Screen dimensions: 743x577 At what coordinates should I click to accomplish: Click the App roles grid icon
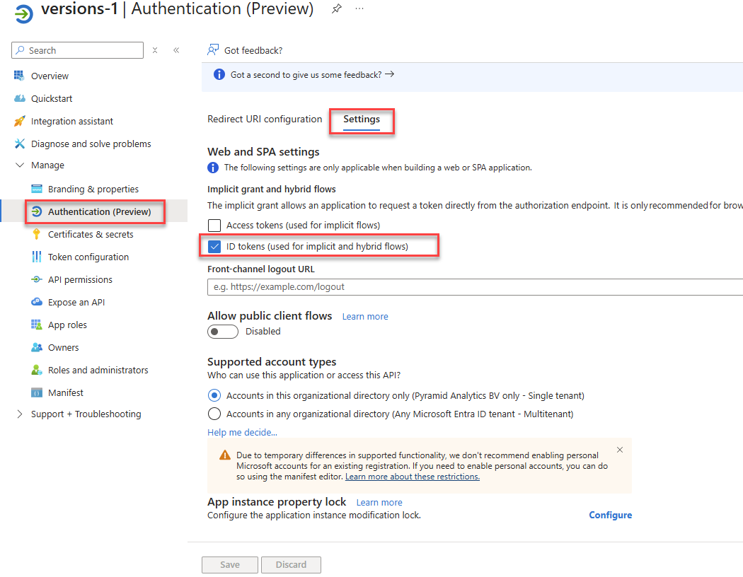click(x=36, y=325)
